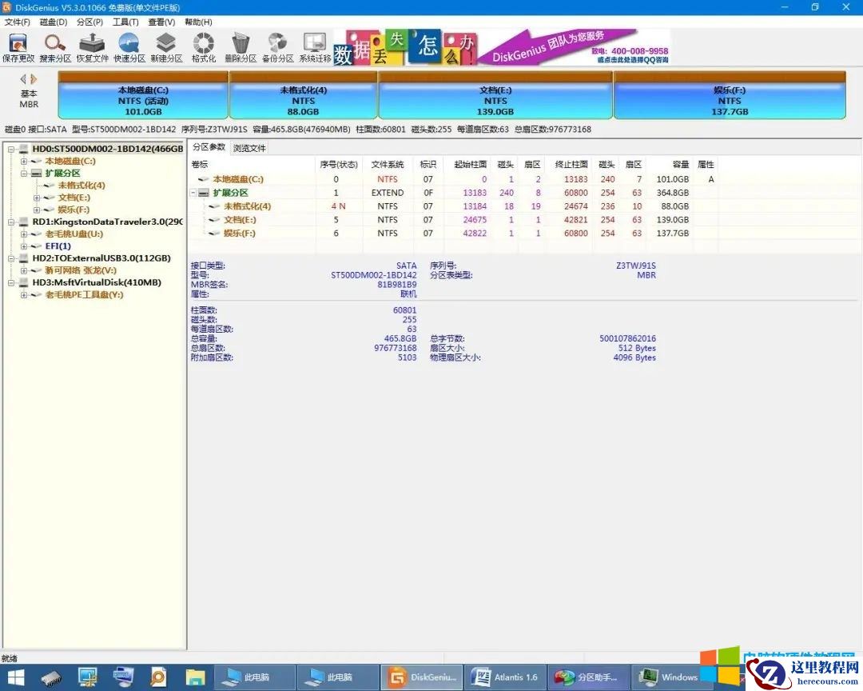The width and height of the screenshot is (863, 691).
Task: Click 本地磁盘(C:) row in partition table
Action: point(454,179)
